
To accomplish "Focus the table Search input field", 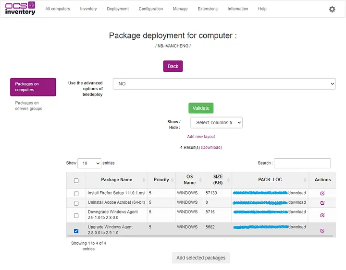I will click(302, 163).
